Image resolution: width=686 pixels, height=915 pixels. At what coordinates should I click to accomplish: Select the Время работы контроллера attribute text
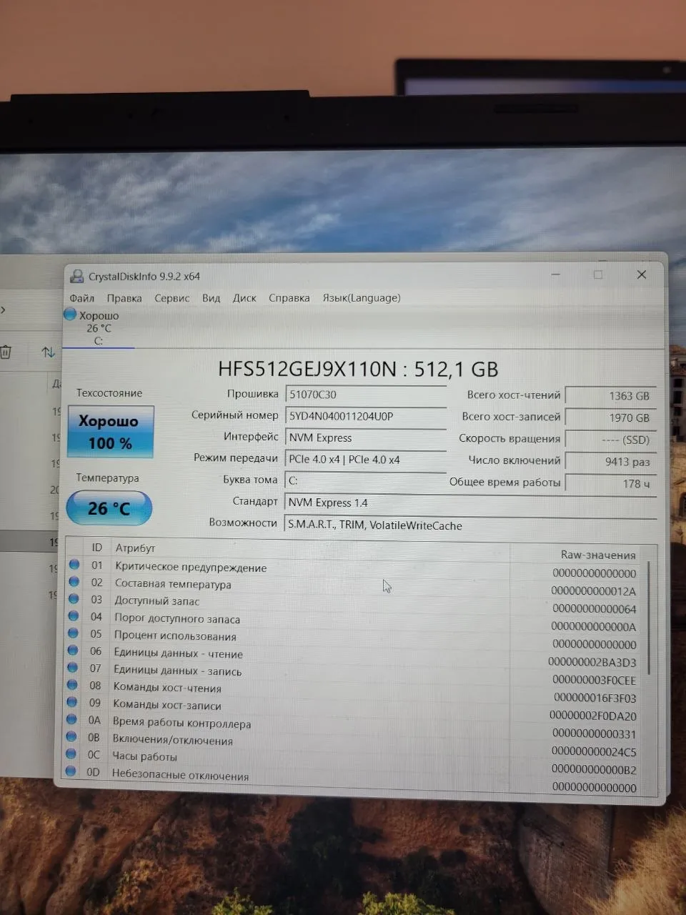(182, 723)
